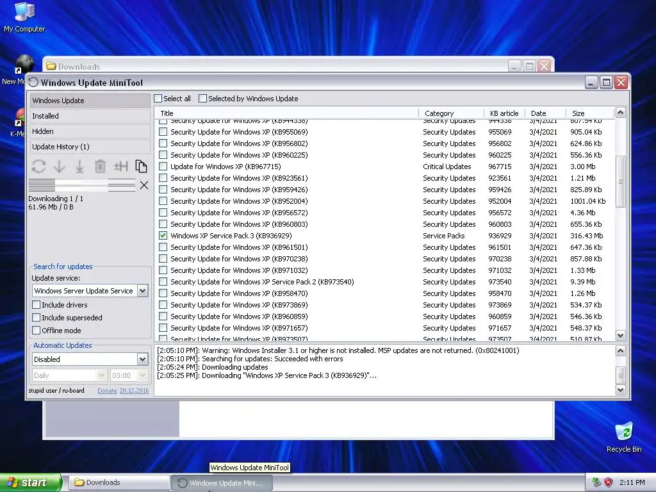Toggle Selected by Windows Update checkbox

click(x=202, y=98)
